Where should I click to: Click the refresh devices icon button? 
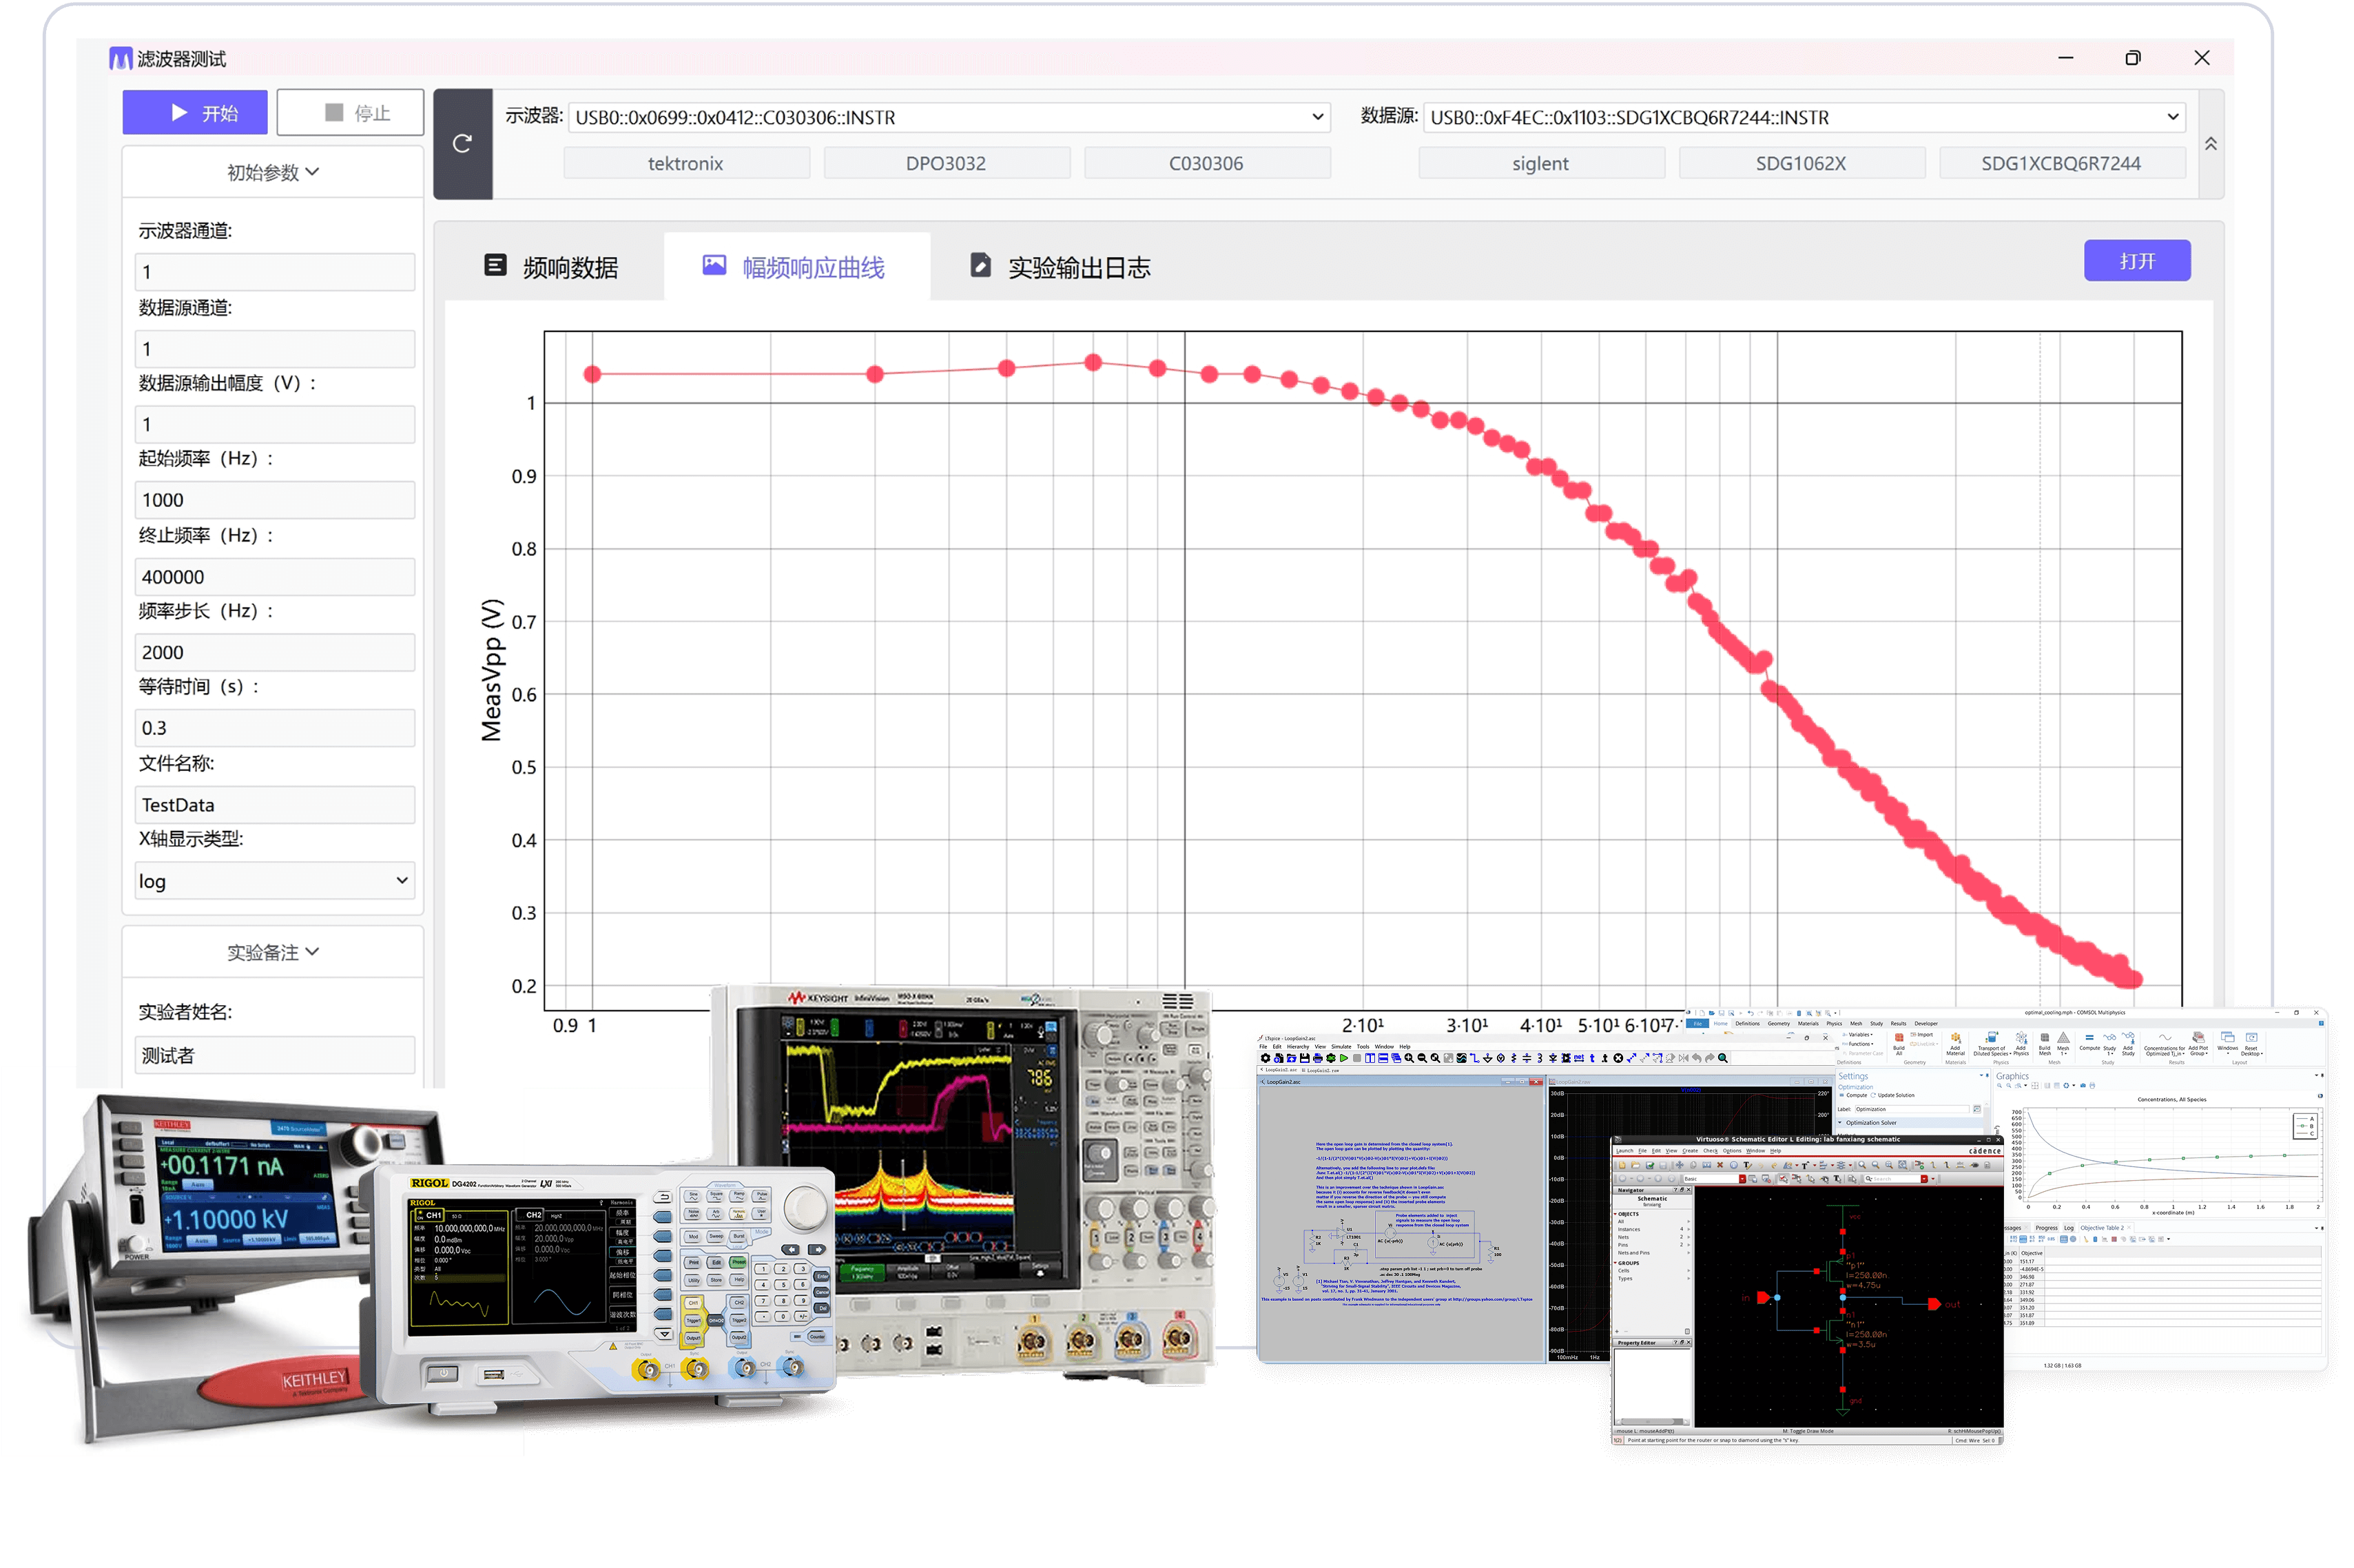coord(462,144)
